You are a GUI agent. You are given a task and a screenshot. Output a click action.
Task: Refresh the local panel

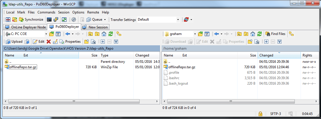111,34
